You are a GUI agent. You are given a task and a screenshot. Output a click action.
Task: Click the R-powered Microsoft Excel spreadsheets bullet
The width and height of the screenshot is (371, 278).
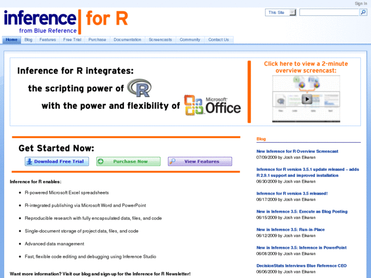click(x=67, y=193)
